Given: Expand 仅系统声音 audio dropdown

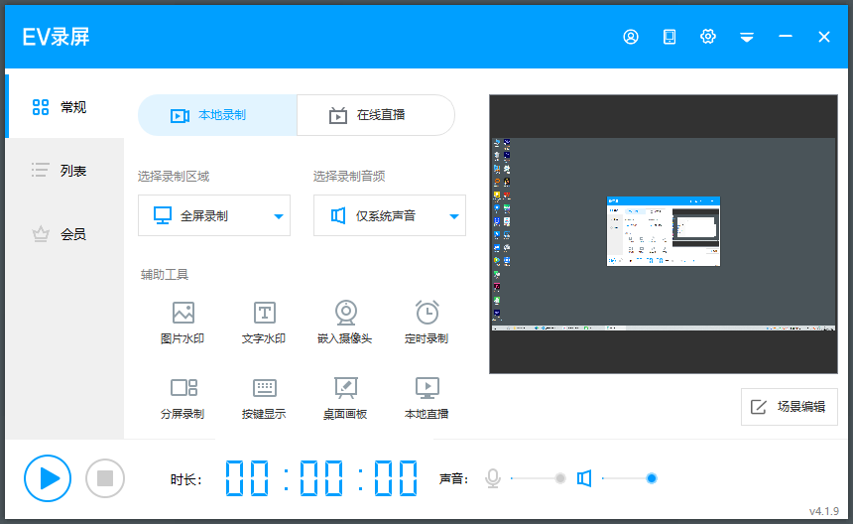Looking at the screenshot, I should pos(390,215).
